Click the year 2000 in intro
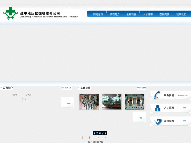Image resolution: width=191 pixels, height=143 pixels. click(29, 95)
